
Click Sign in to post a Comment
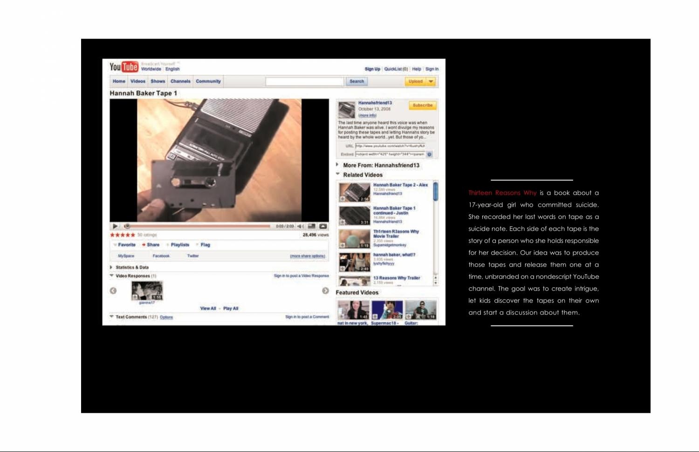pyautogui.click(x=307, y=317)
